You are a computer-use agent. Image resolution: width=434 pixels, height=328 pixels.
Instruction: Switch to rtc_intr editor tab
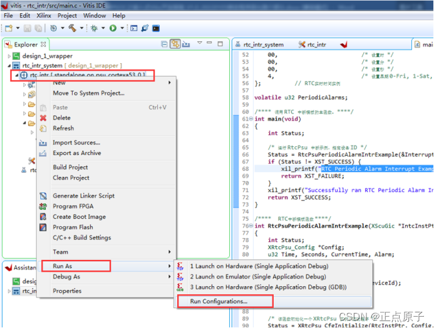point(313,44)
